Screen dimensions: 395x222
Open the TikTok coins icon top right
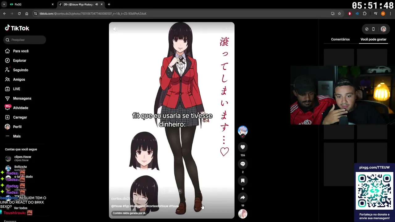click(x=367, y=29)
